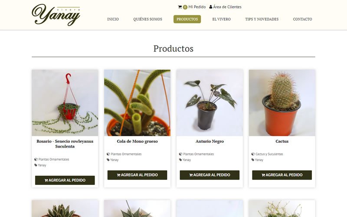Open the Rosario Senecio rowleyanus product image
The width and height of the screenshot is (347, 217).
[x=65, y=103]
